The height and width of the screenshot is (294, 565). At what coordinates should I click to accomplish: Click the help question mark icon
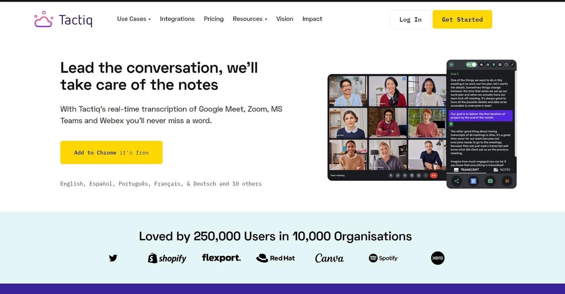(506, 65)
